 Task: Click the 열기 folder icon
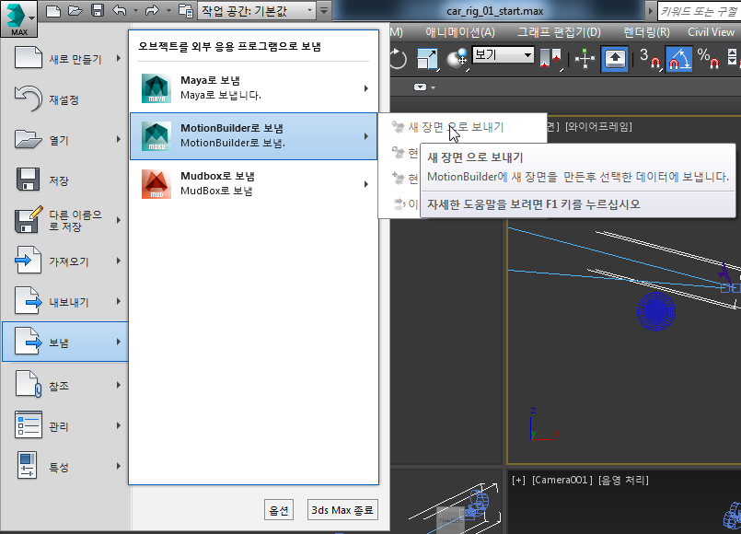coord(29,139)
